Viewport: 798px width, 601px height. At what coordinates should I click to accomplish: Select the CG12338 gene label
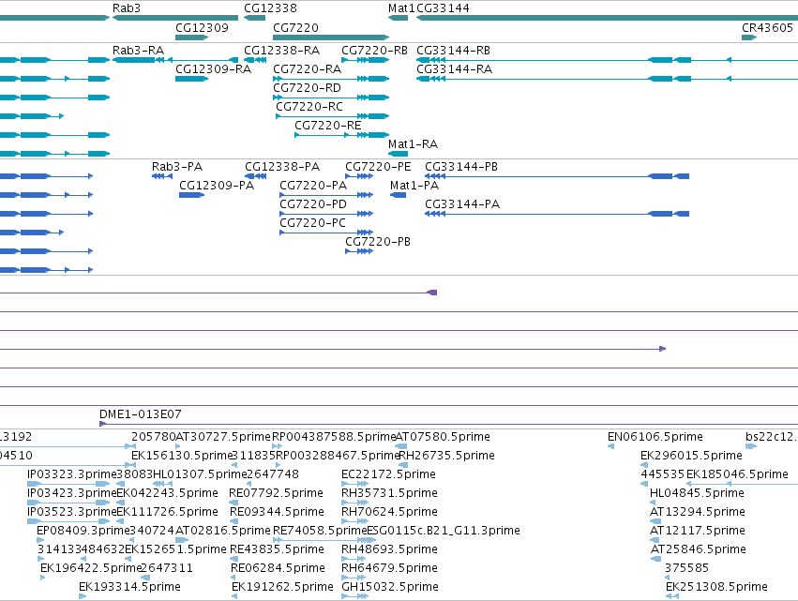(270, 8)
